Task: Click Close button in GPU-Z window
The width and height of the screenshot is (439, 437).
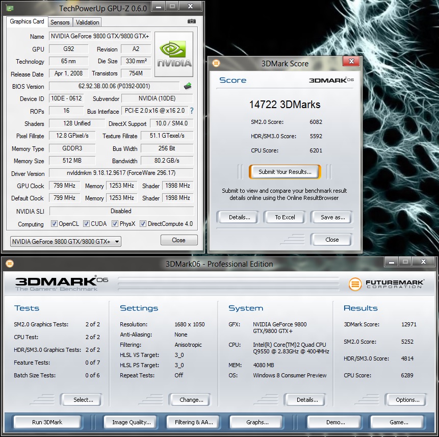Action: click(179, 240)
